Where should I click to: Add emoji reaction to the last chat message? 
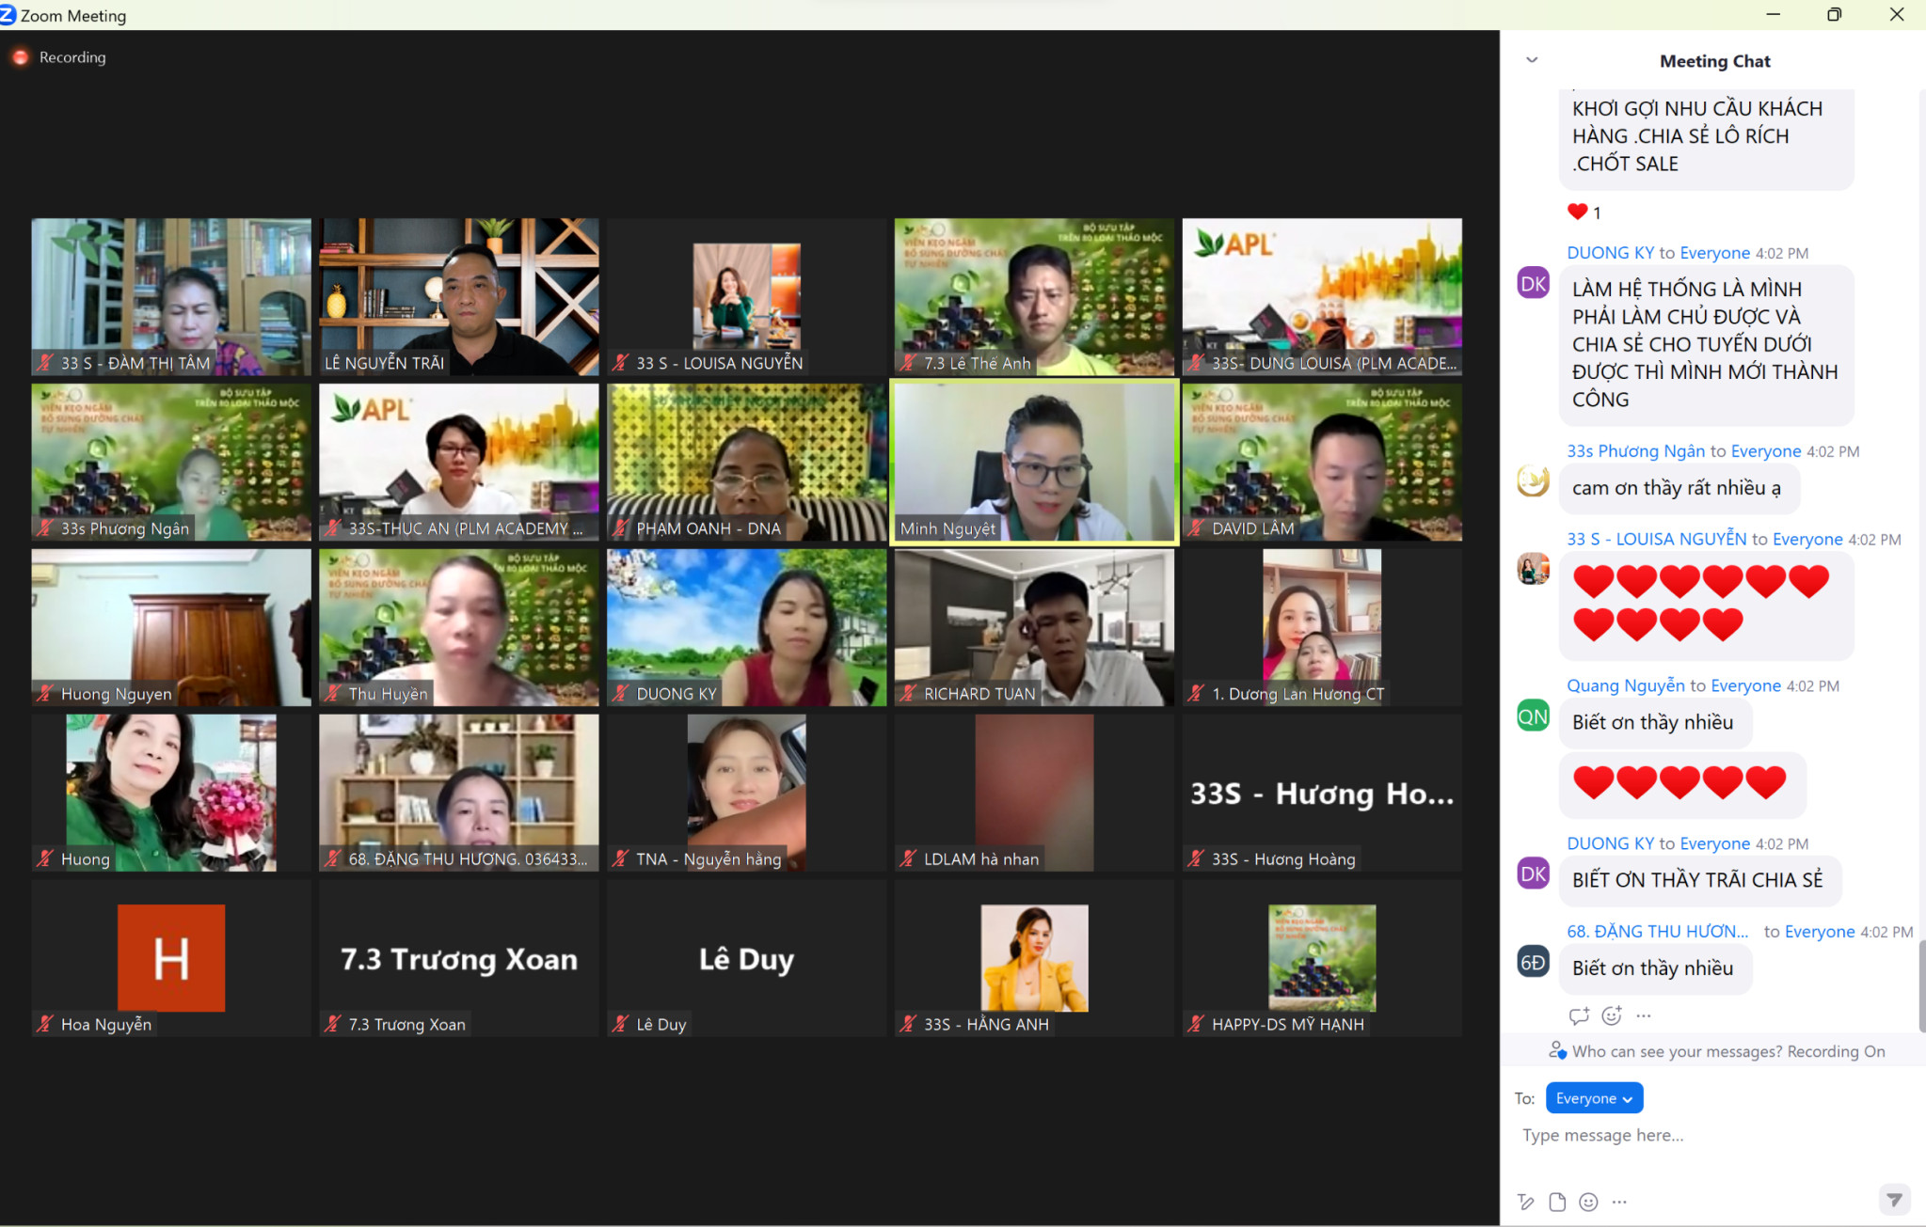tap(1612, 1015)
